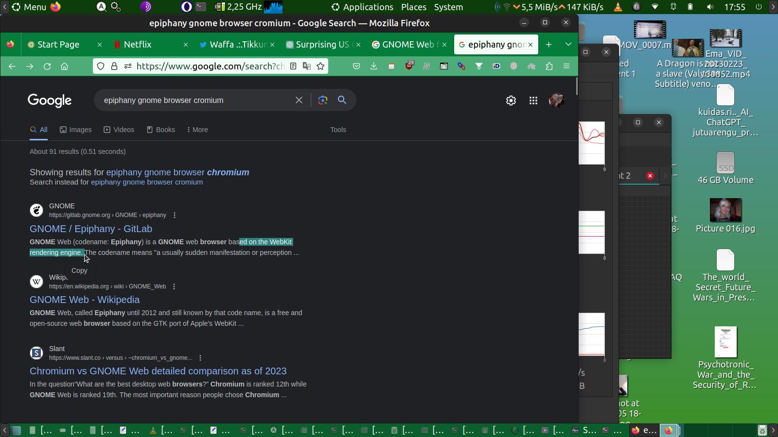Open more options for GNOME GitLab result
Viewport: 778px width, 437px height.
(x=175, y=215)
